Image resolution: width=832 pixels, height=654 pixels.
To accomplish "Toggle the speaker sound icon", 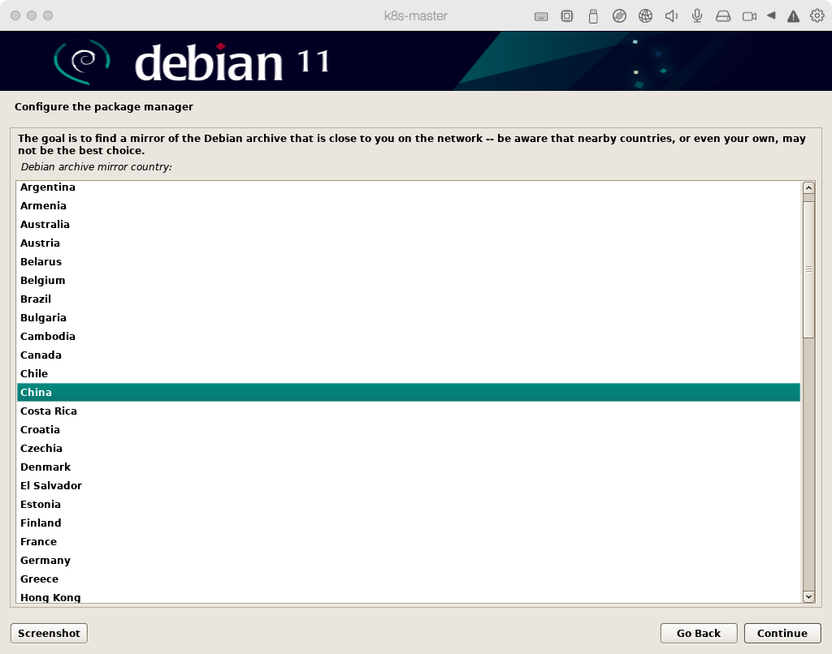I will [x=671, y=16].
